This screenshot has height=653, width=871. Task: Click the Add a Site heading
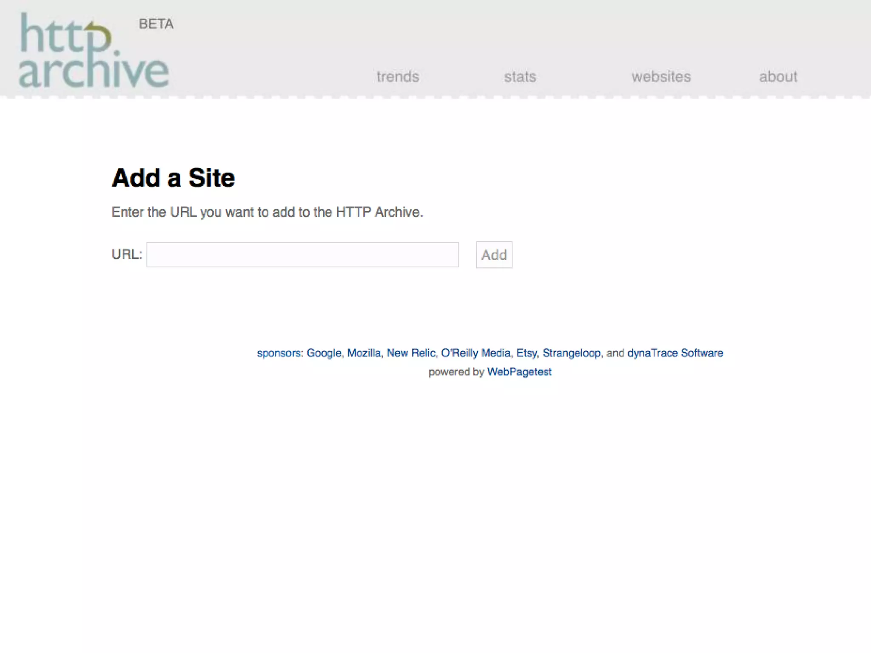coord(173,178)
